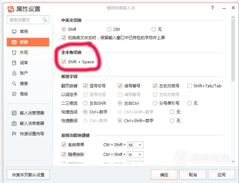The width and height of the screenshot is (239, 183).
Task: Click the list icon beside 输入法管理器
Action: click(x=14, y=113)
